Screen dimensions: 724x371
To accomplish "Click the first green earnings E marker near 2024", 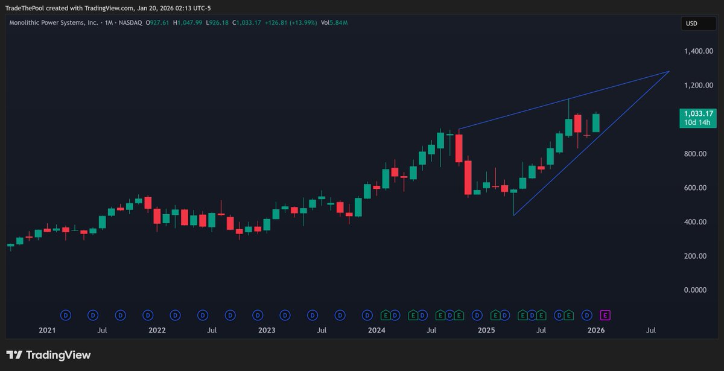I will tap(386, 315).
